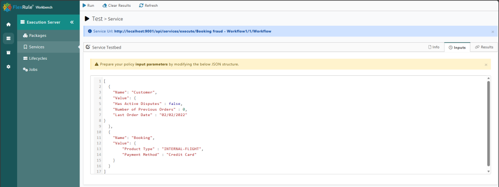Viewport: 499px width, 187px height.
Task: Click line number 1 in editor gutter
Action: 100,81
